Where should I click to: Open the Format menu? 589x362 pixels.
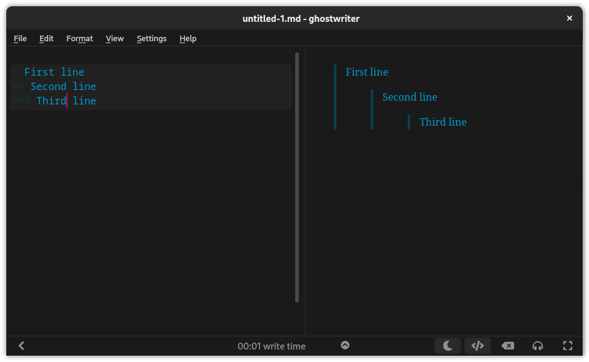(79, 38)
